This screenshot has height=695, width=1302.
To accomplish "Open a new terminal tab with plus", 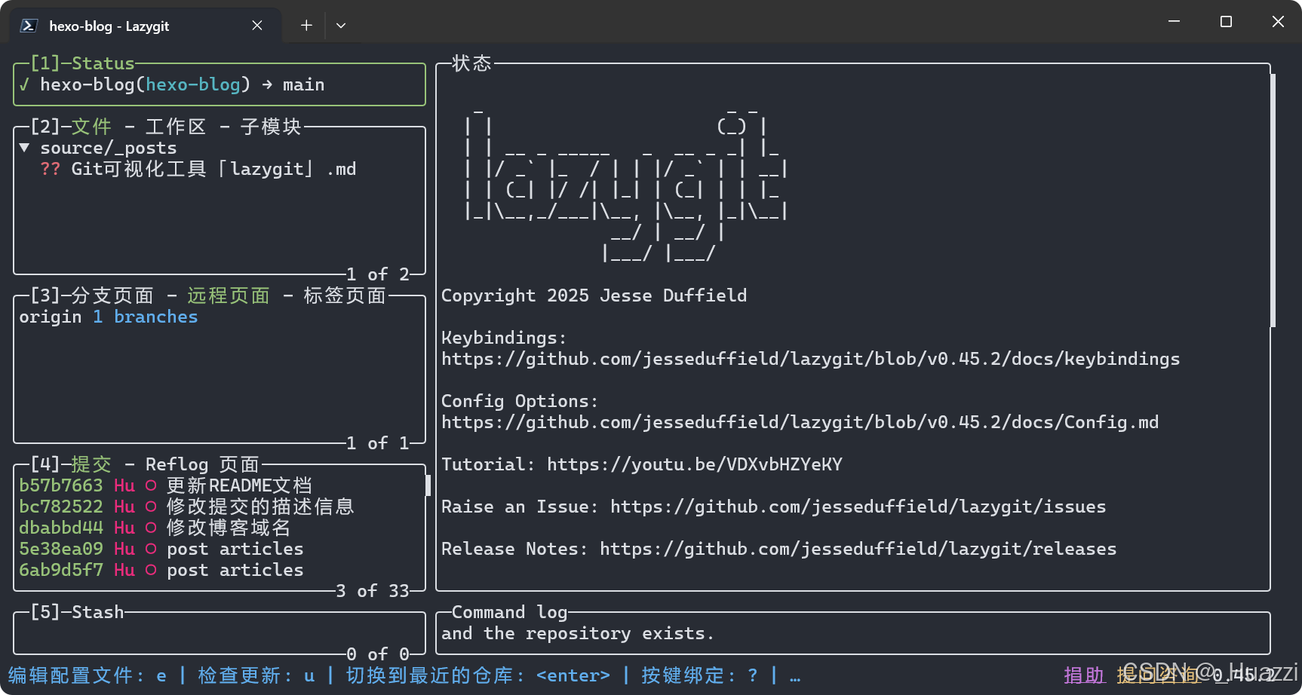I will point(306,26).
